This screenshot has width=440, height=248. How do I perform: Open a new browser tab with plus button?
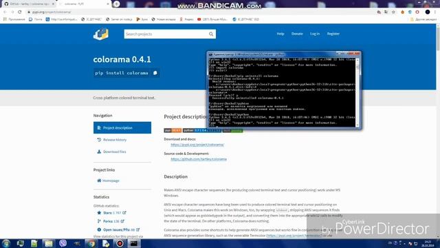[x=116, y=4]
